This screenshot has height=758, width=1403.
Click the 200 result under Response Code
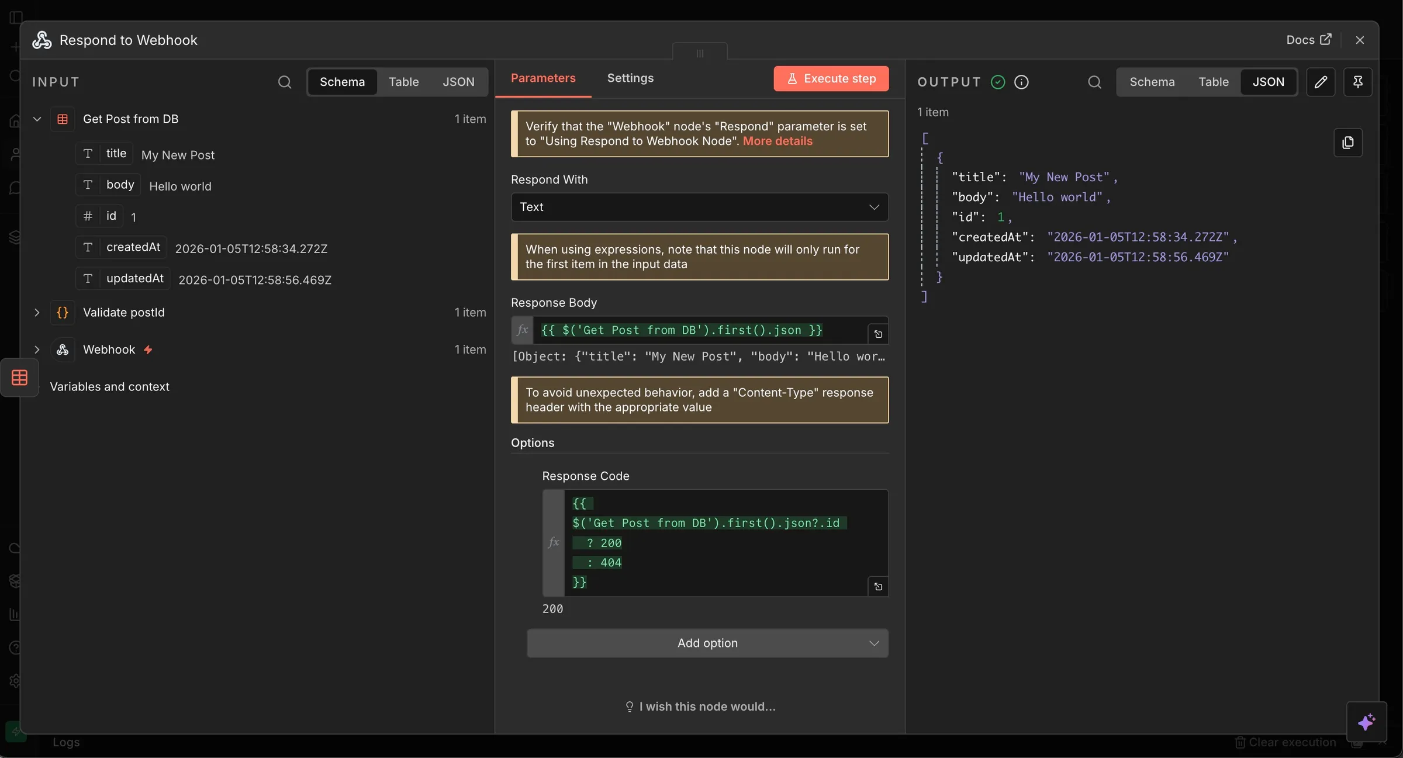tap(552, 609)
